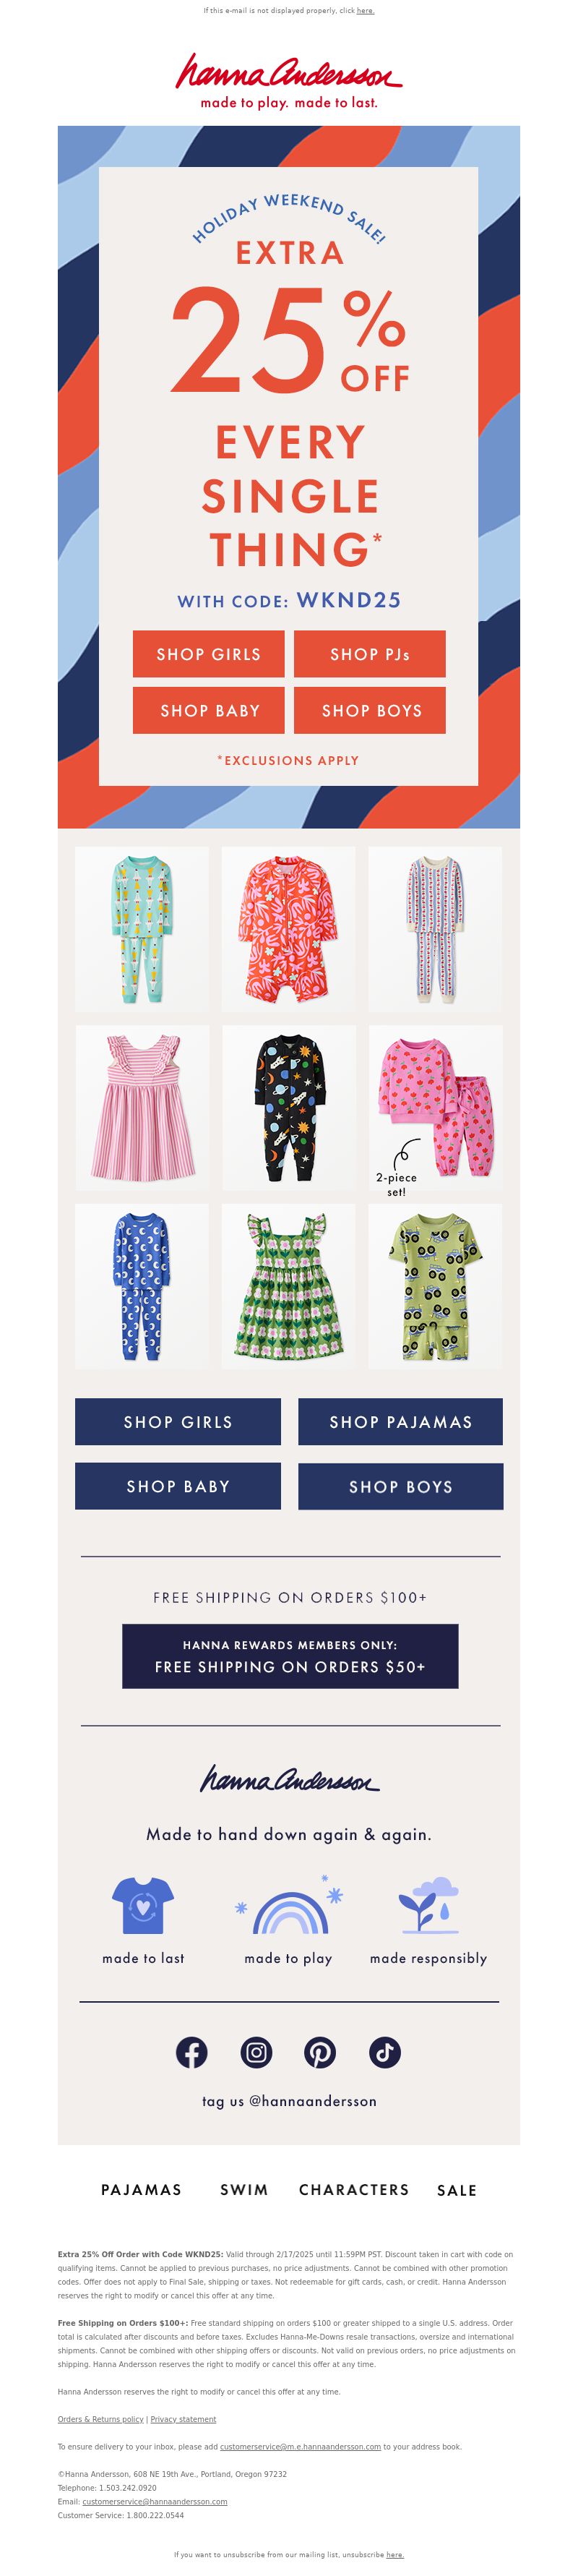Image resolution: width=578 pixels, height=2576 pixels.
Task: Open the Orders & Returns policy link
Action: pos(101,2419)
